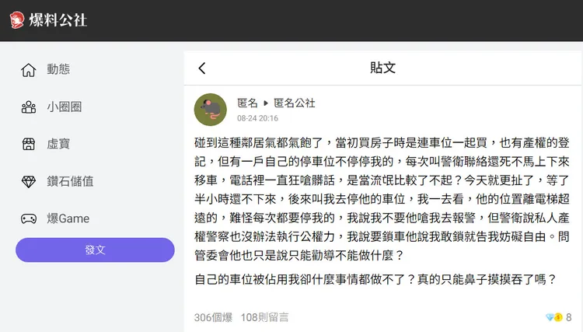Viewport: 583px width, 332px height.
Task: Open the 動態 feed menu item
Action: click(x=58, y=69)
